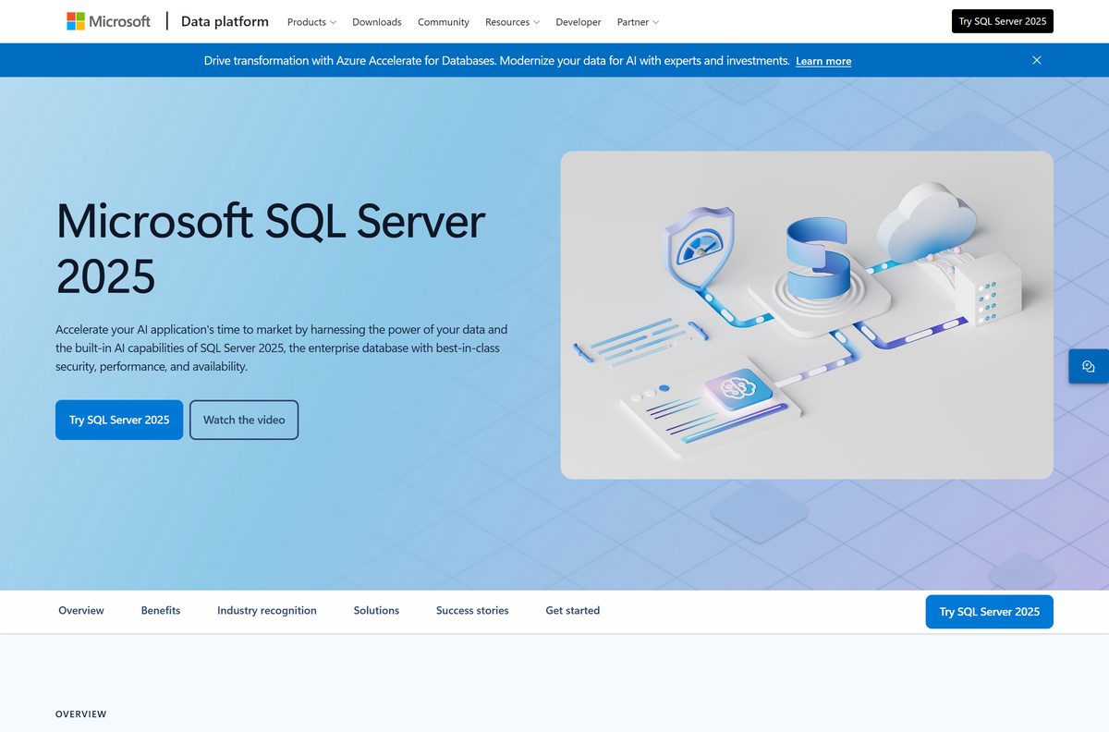Click the hero Try SQL Server 2025 button
1109x732 pixels.
tap(119, 420)
